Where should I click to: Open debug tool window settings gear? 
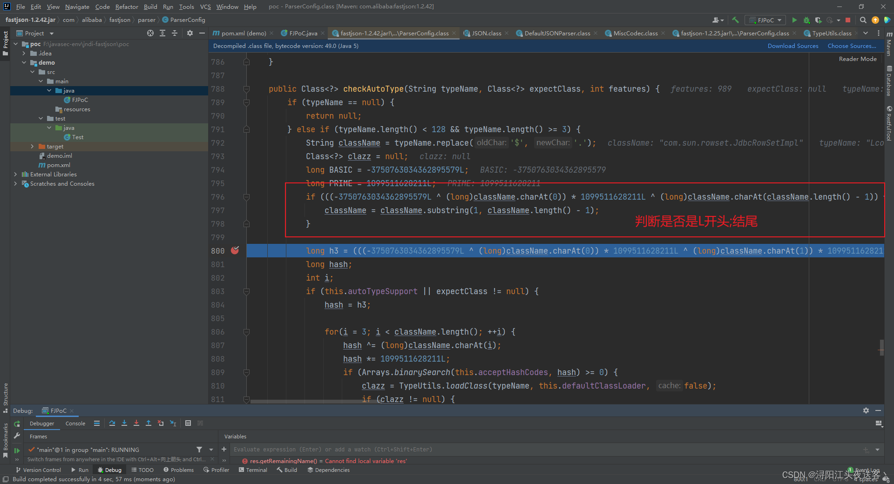point(866,410)
